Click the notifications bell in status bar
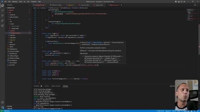Screen dimensions: 200x112 (x=198, y=111)
